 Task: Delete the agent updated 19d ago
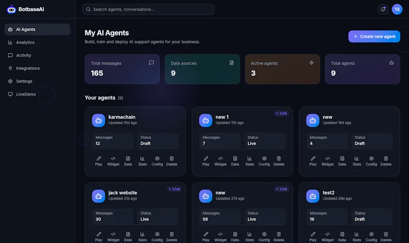386,161
